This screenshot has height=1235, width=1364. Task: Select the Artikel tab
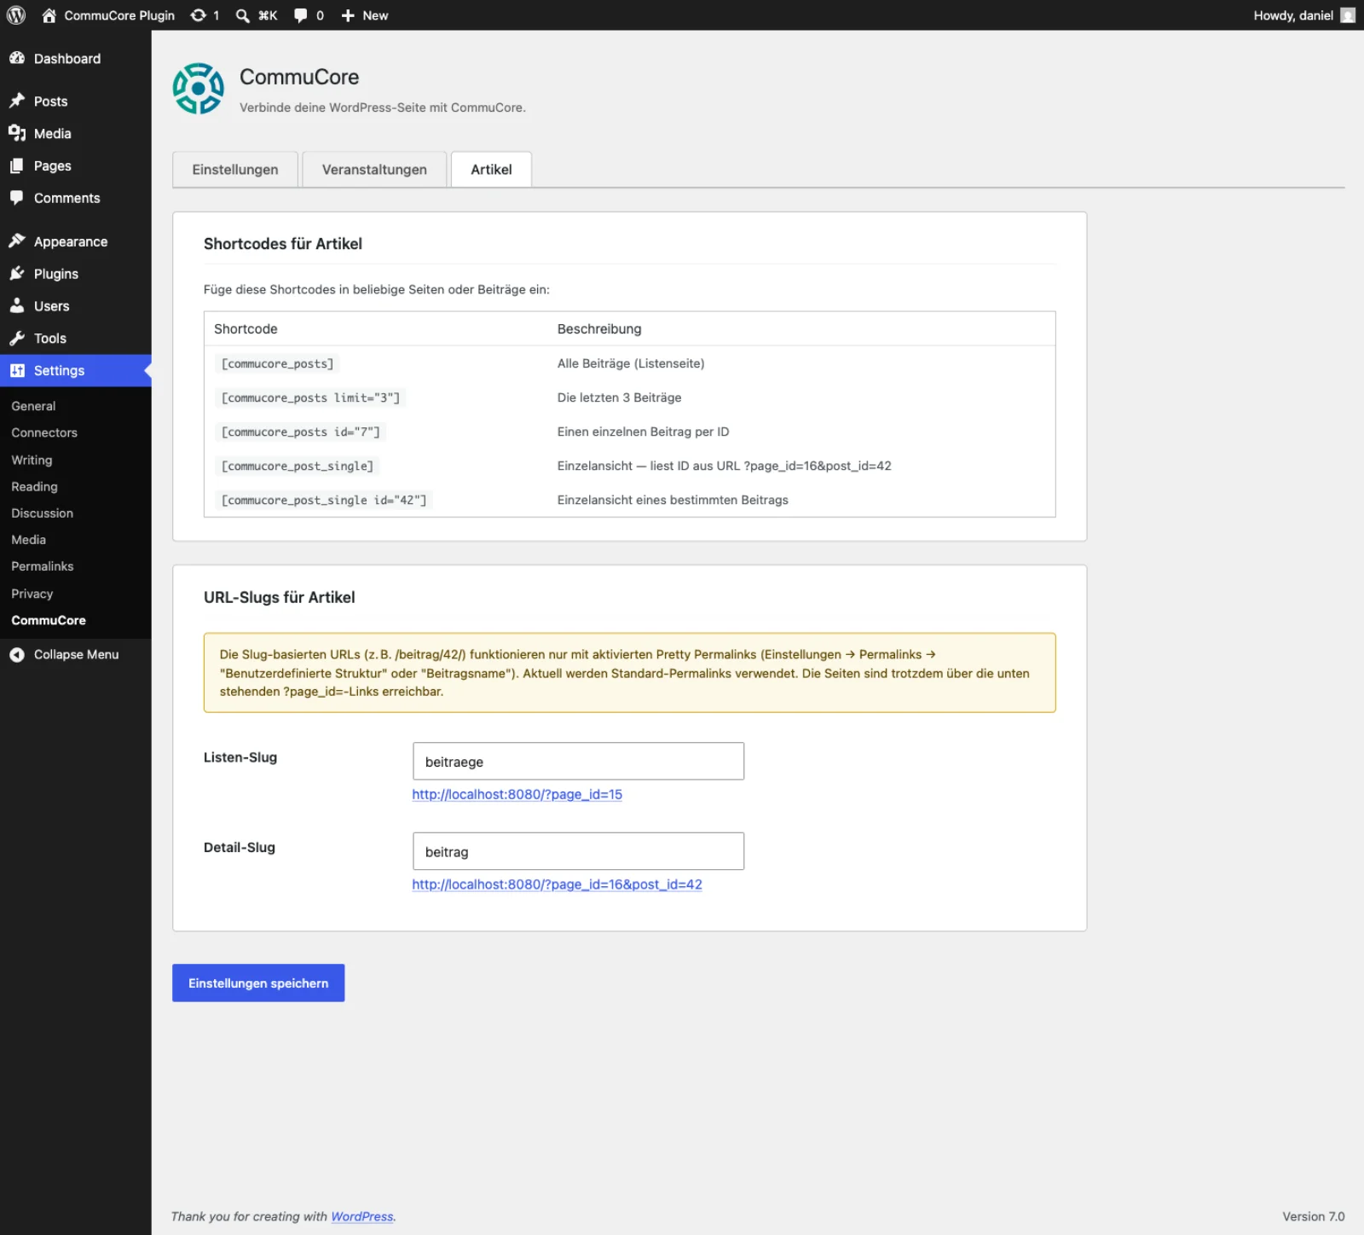coord(491,170)
